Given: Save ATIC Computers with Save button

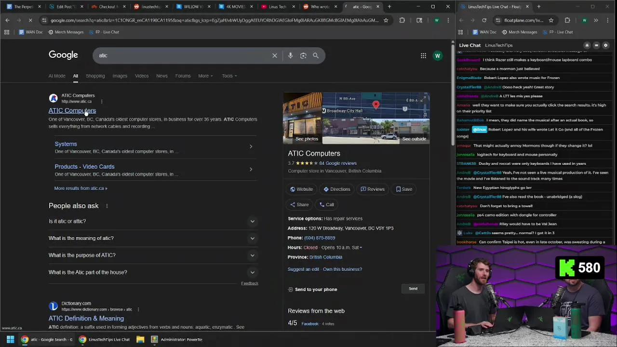Looking at the screenshot, I should pos(404,189).
